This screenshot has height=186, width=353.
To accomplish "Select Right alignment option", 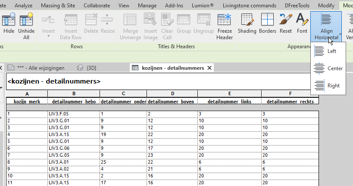I will coord(326,86).
